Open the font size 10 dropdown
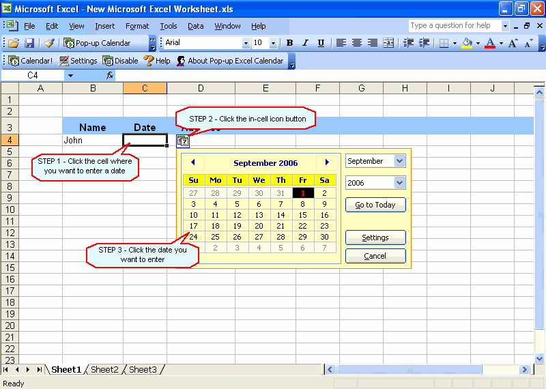The width and height of the screenshot is (546, 389). [274, 43]
